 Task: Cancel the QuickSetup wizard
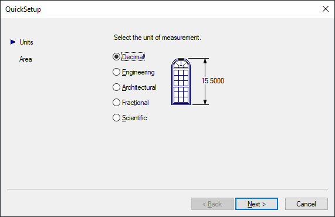(306, 204)
